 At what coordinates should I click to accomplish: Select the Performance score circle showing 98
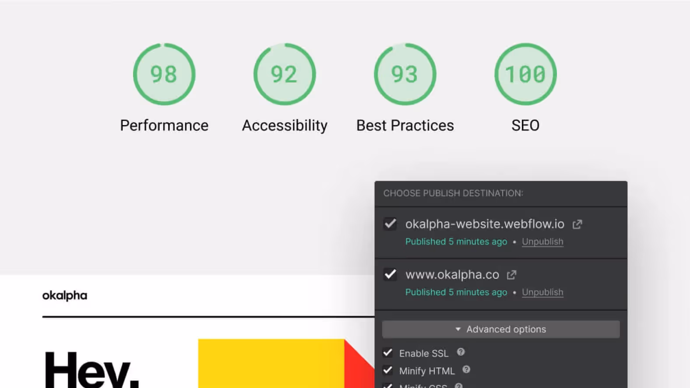[x=164, y=74]
